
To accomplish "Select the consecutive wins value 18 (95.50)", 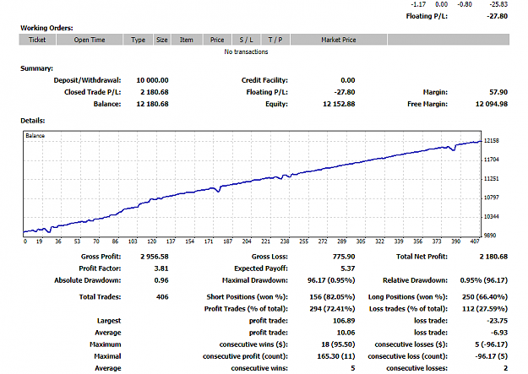I will click(338, 344).
